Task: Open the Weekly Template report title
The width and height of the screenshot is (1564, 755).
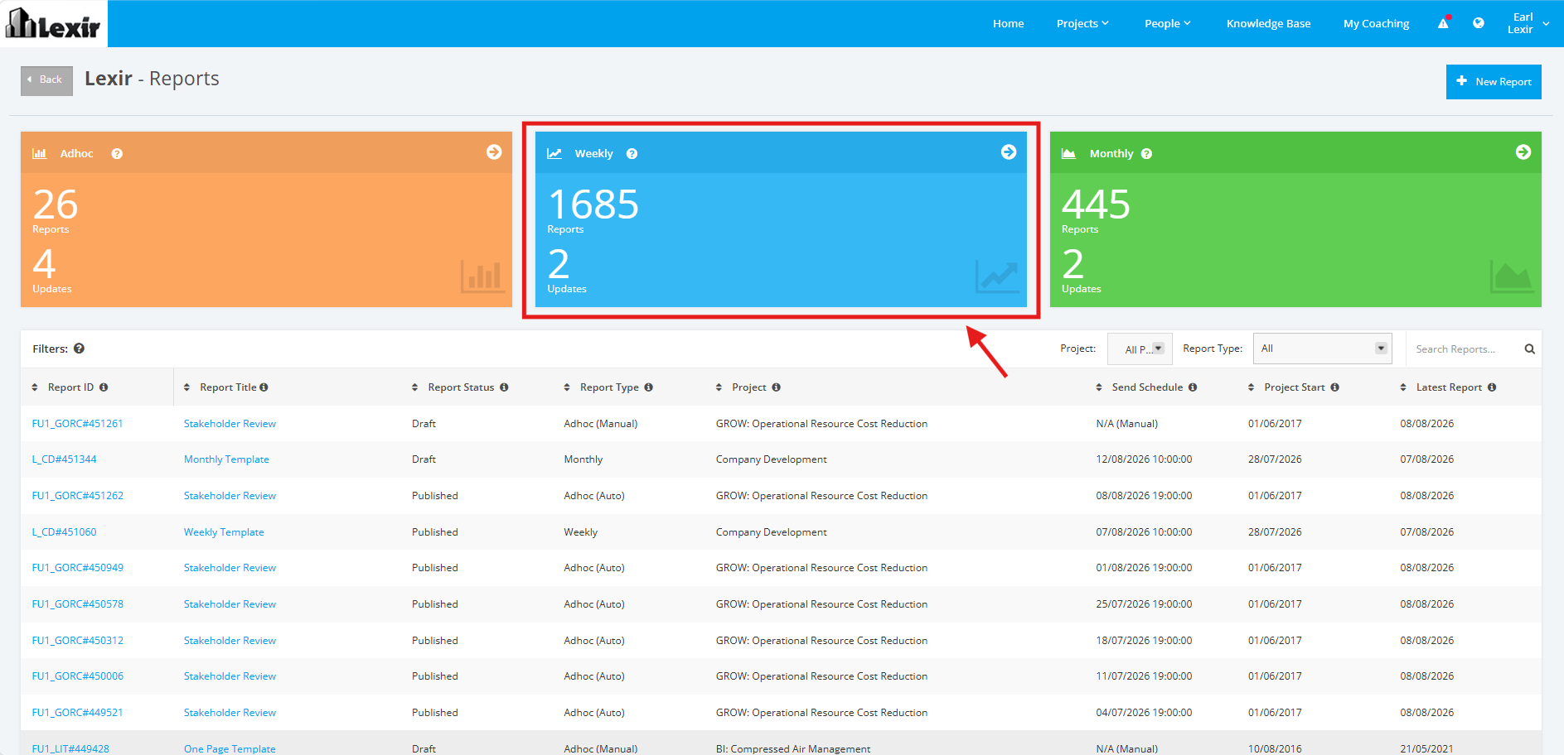Action: [224, 532]
